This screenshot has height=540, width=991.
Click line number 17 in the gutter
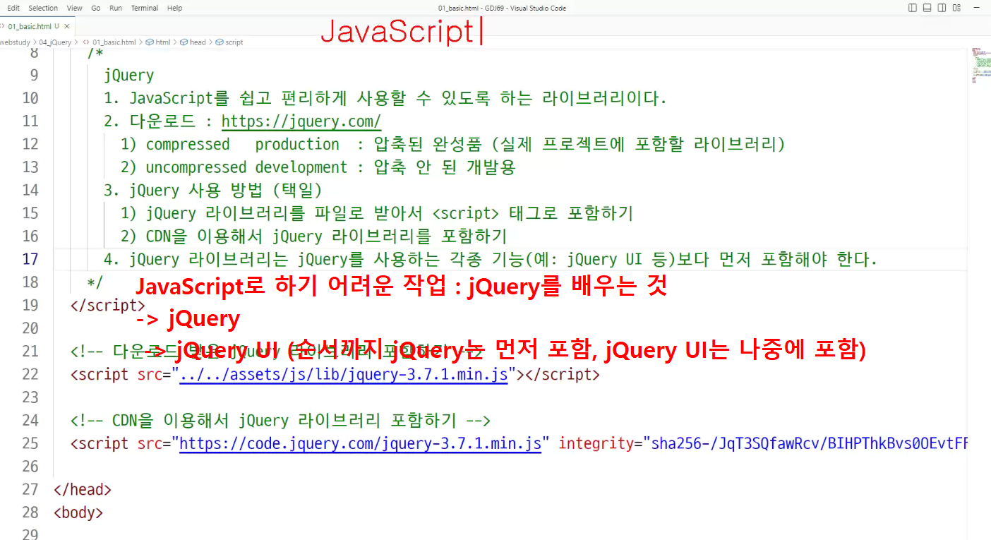coord(30,259)
